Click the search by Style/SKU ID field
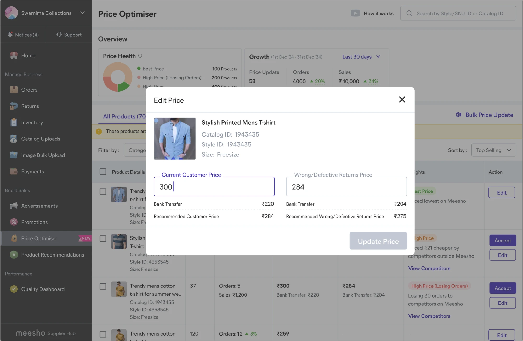 (458, 13)
